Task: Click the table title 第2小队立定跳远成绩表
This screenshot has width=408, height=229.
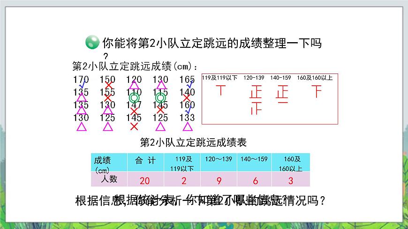Action: (x=193, y=142)
